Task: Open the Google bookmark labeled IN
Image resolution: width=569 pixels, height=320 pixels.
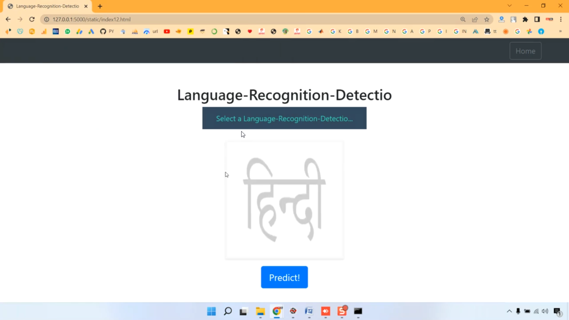Action: pyautogui.click(x=460, y=31)
